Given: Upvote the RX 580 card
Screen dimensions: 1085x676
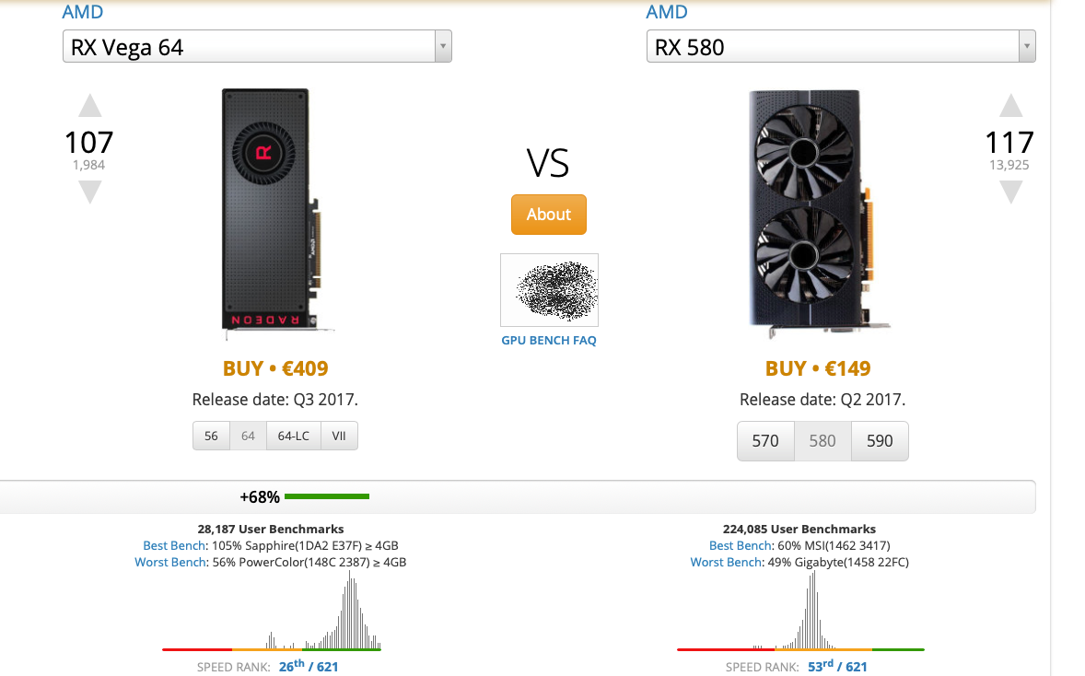Looking at the screenshot, I should (1010, 106).
